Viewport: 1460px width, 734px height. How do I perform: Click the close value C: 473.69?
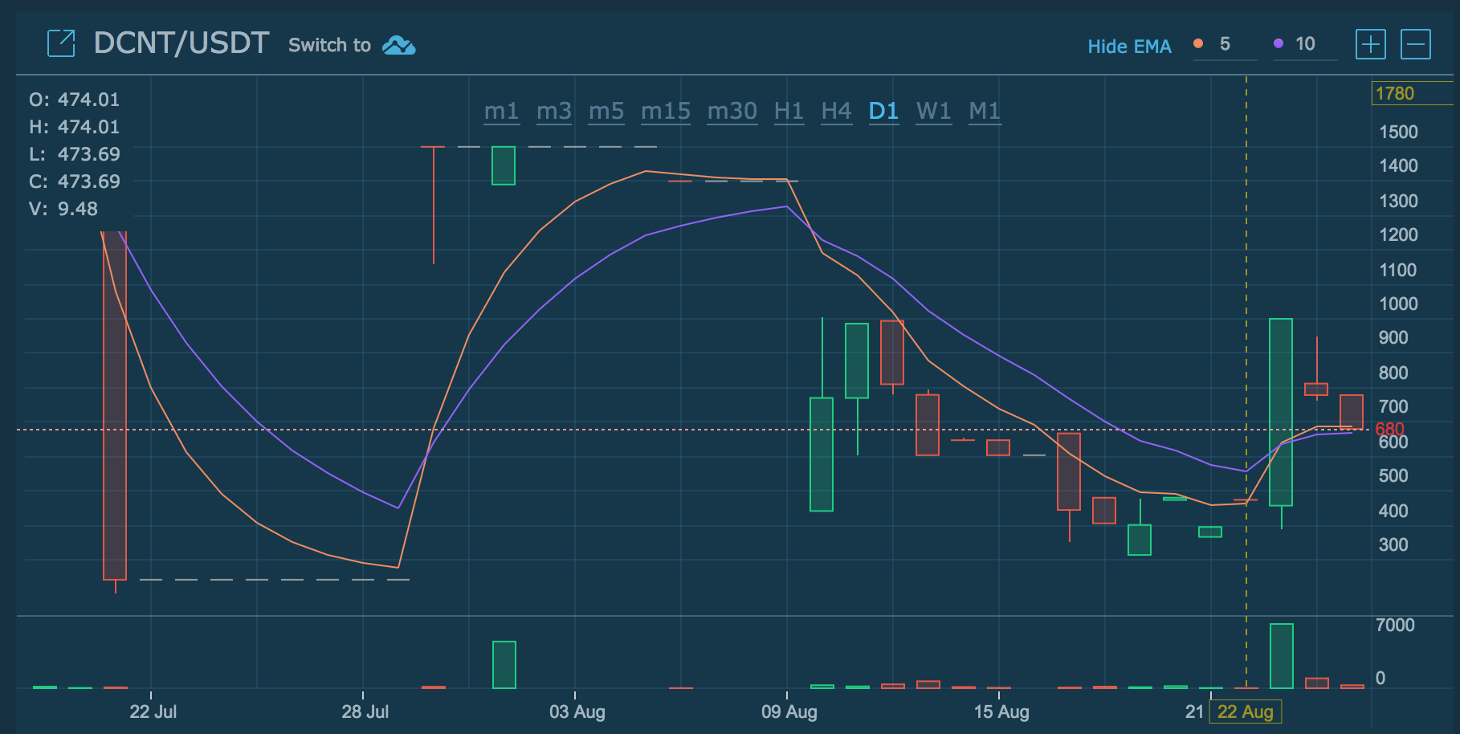point(75,181)
